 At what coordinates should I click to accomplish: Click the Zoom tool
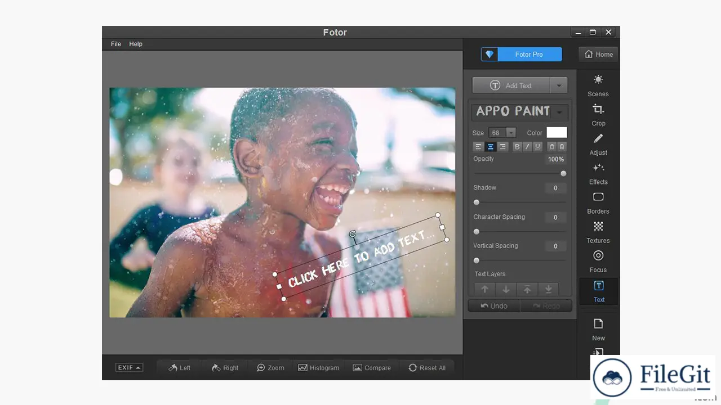(x=270, y=367)
